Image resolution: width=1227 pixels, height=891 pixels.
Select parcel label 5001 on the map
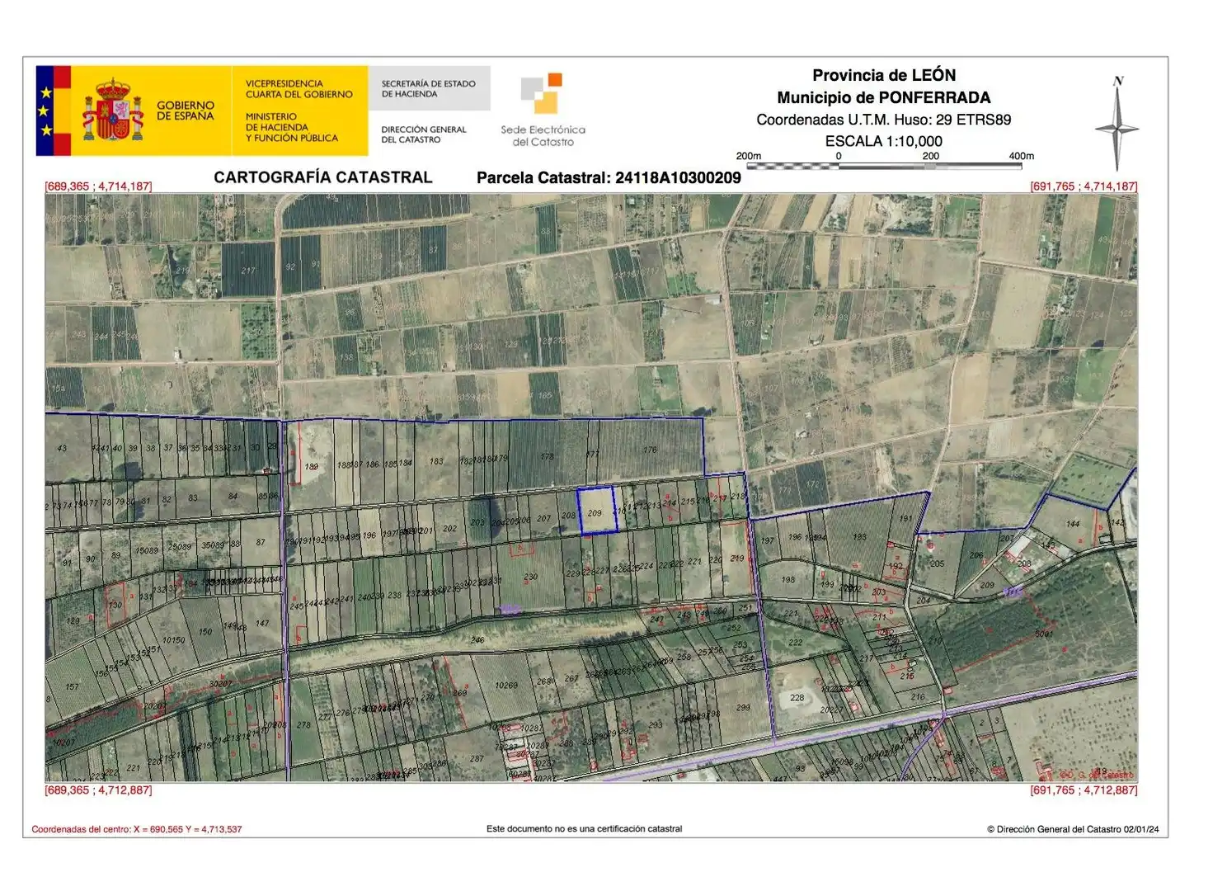[x=1044, y=634]
